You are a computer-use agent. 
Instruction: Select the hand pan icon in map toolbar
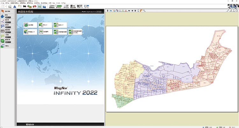point(138,11)
